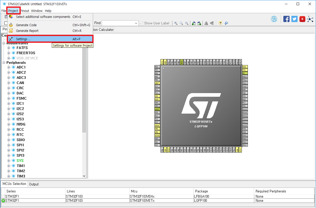The height and width of the screenshot is (208, 316).
Task: Open the Find combo box dropdown
Action: [x=136, y=23]
